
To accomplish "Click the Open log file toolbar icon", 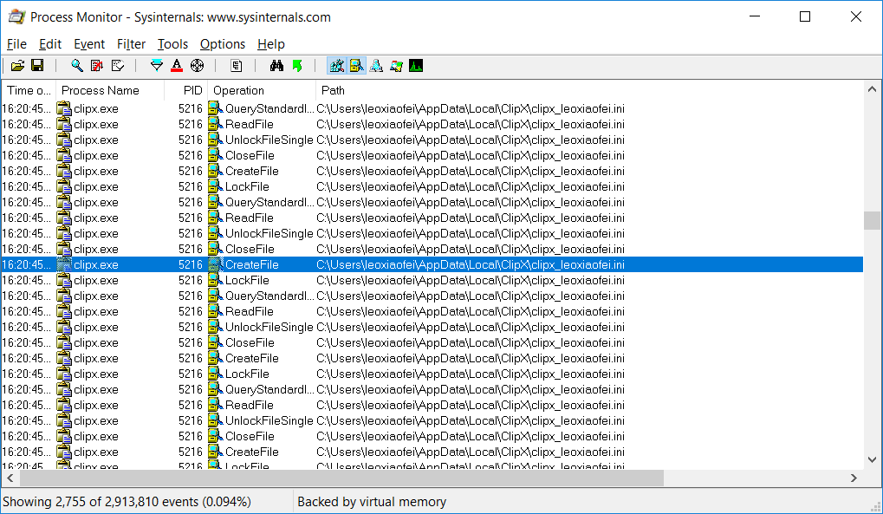I will 17,66.
